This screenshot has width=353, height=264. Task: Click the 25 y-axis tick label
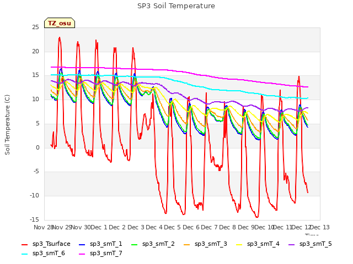(x=35, y=28)
